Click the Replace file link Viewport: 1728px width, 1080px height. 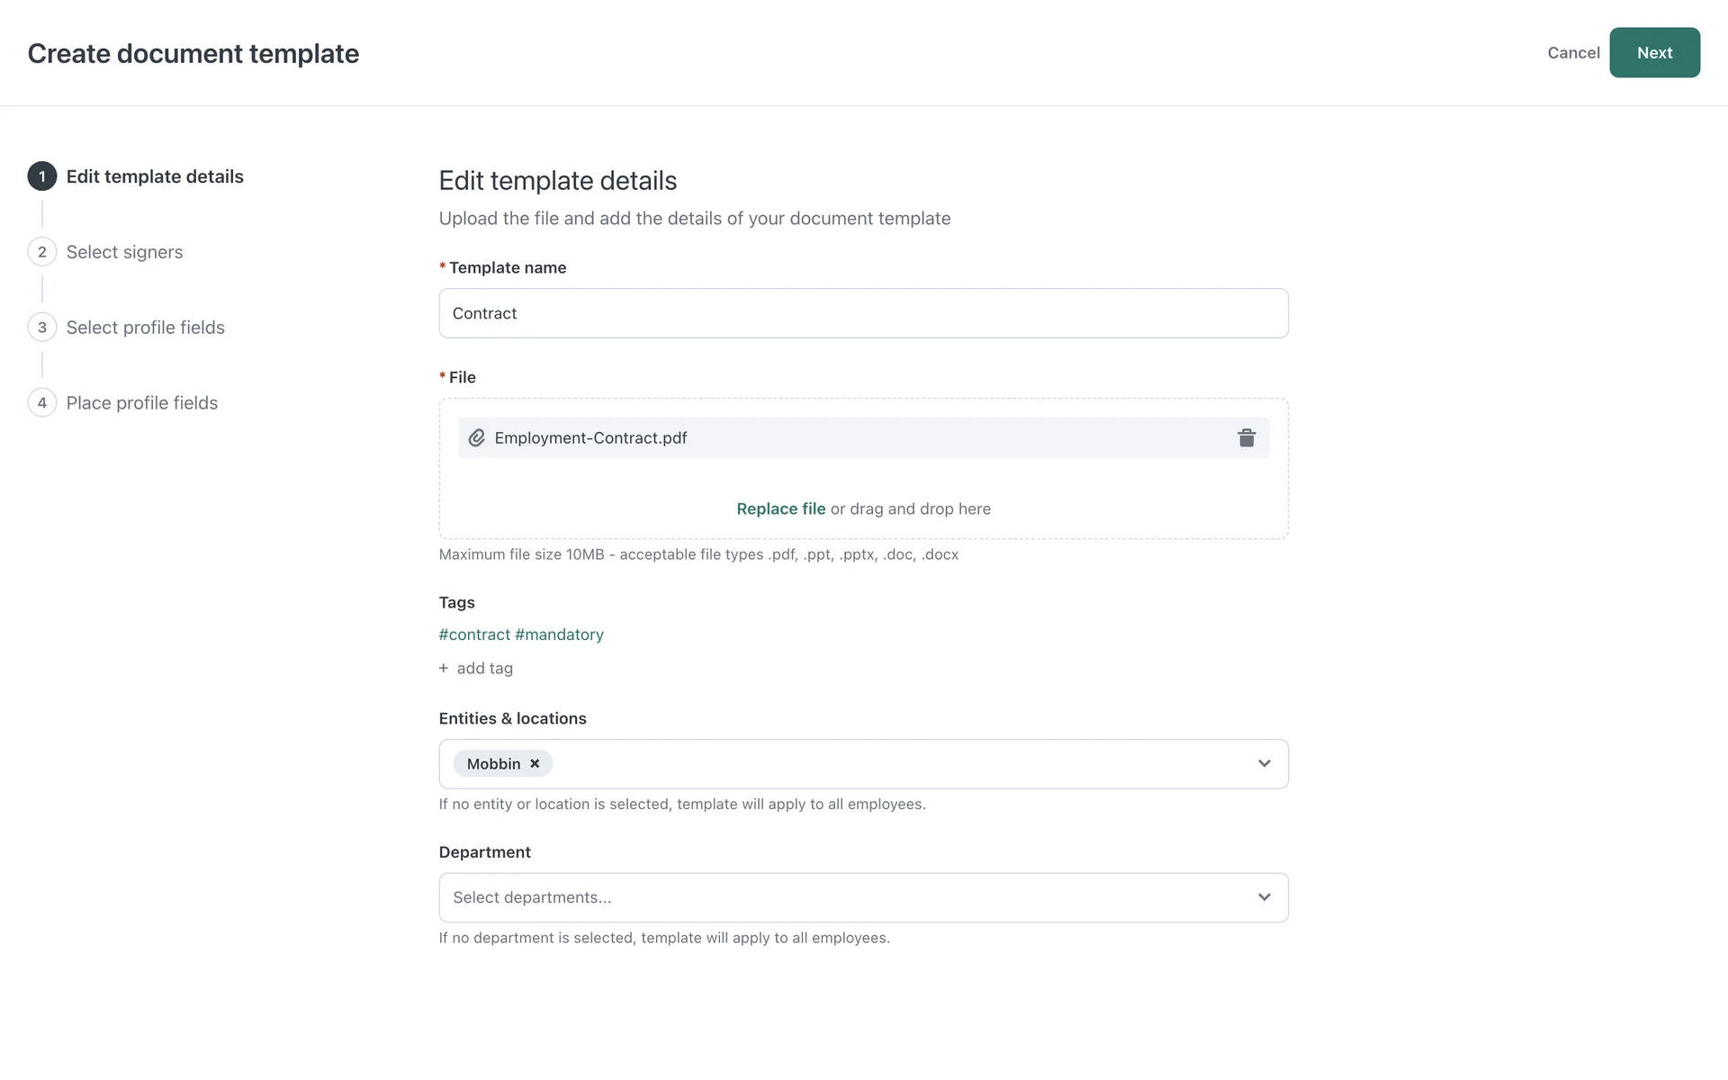click(780, 509)
